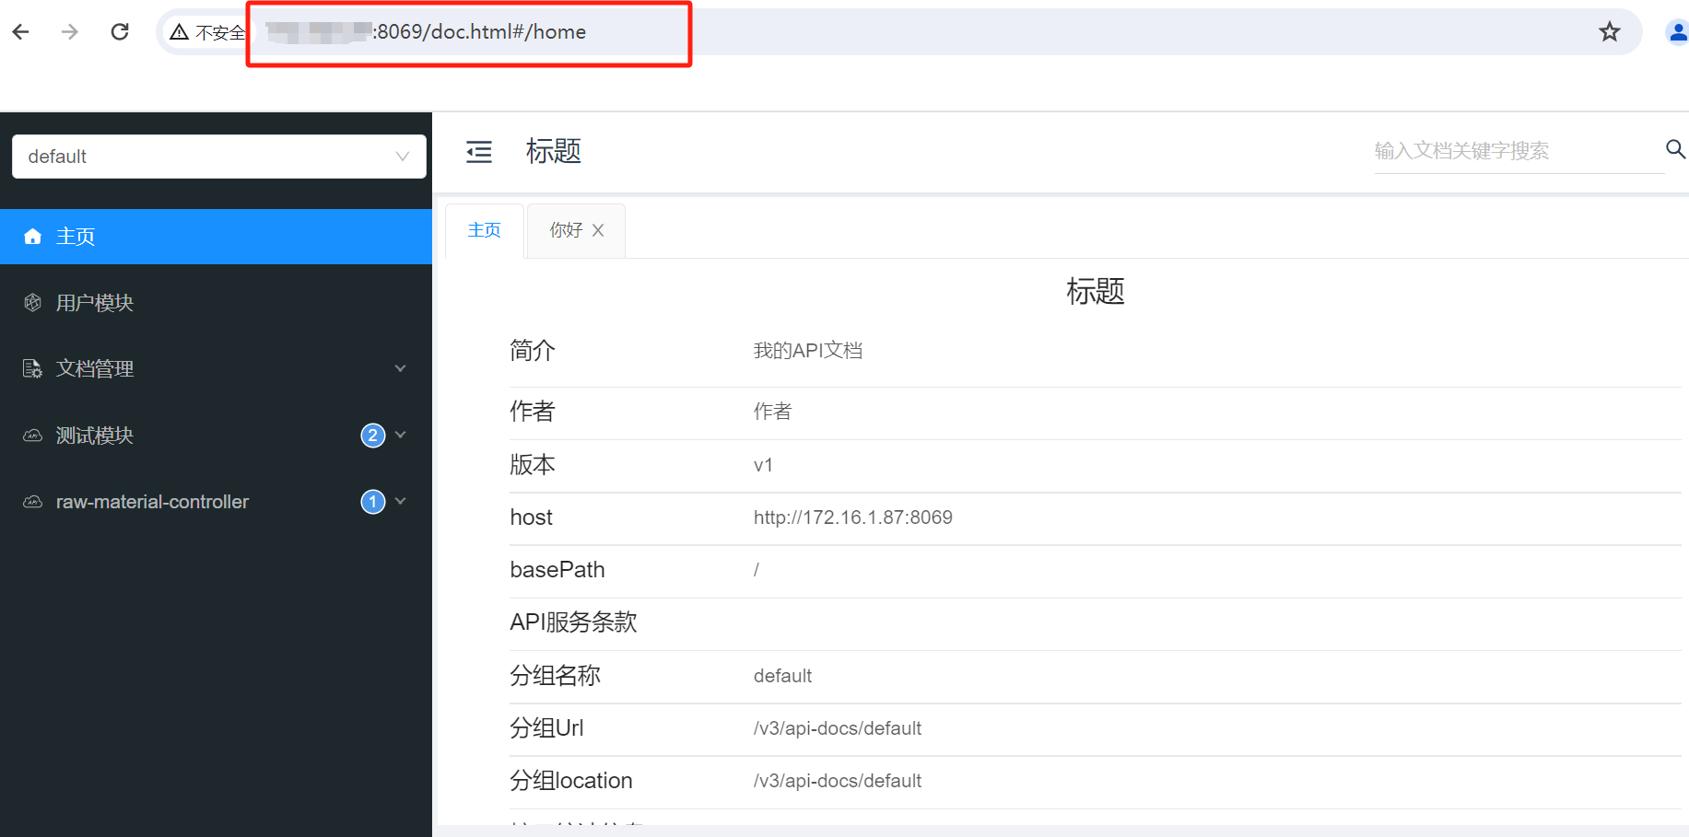Collapse the sidebar with the menu-fold icon

[x=479, y=152]
